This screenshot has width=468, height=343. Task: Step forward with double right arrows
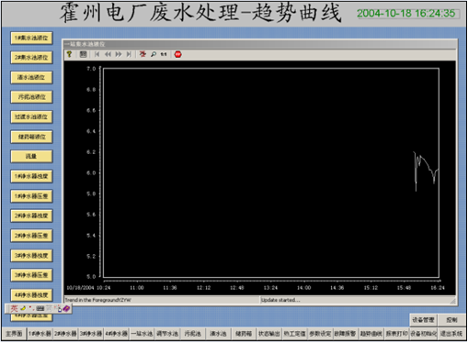119,54
